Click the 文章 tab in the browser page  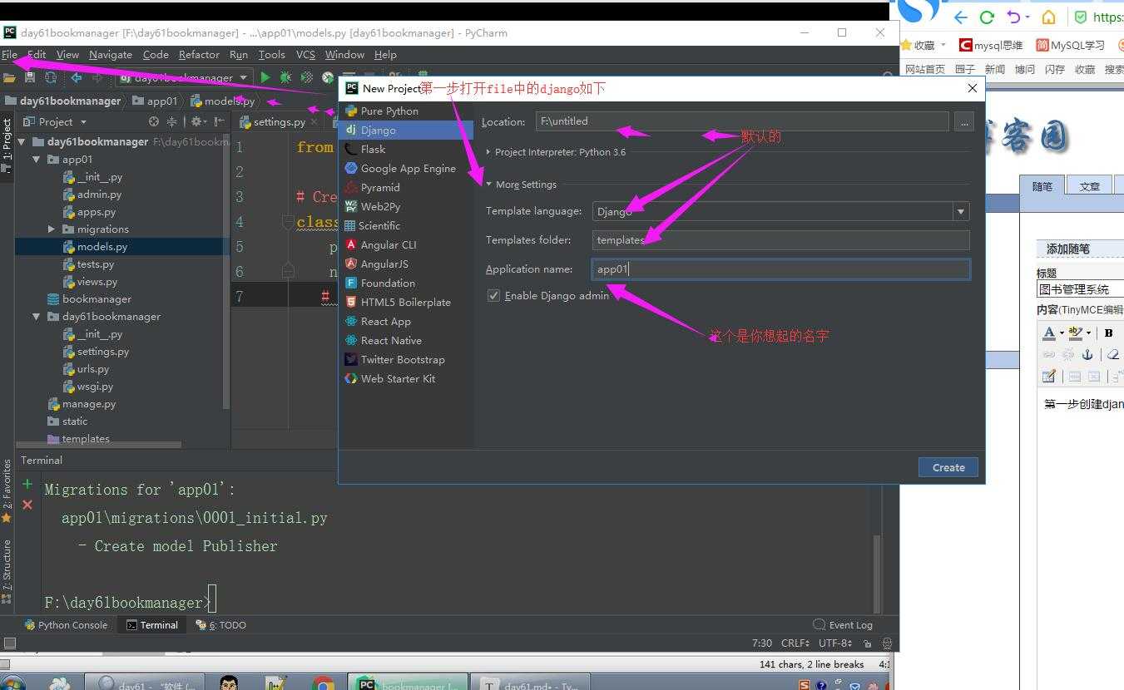(1089, 186)
